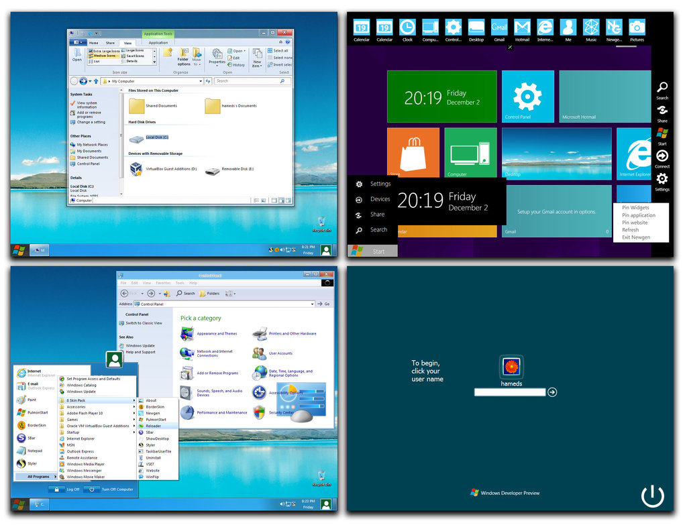
Task: Click the arrow button beside the password field
Action: coord(552,392)
